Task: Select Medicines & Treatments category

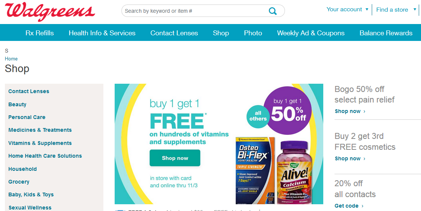Action: click(40, 130)
